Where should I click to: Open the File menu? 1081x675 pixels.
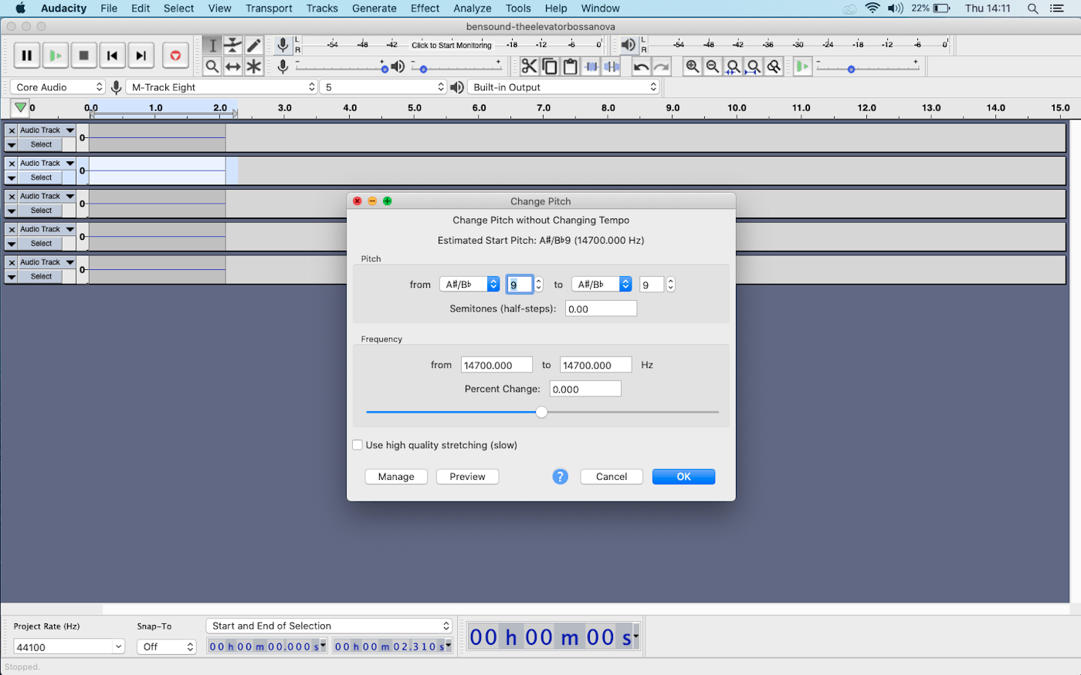point(109,8)
